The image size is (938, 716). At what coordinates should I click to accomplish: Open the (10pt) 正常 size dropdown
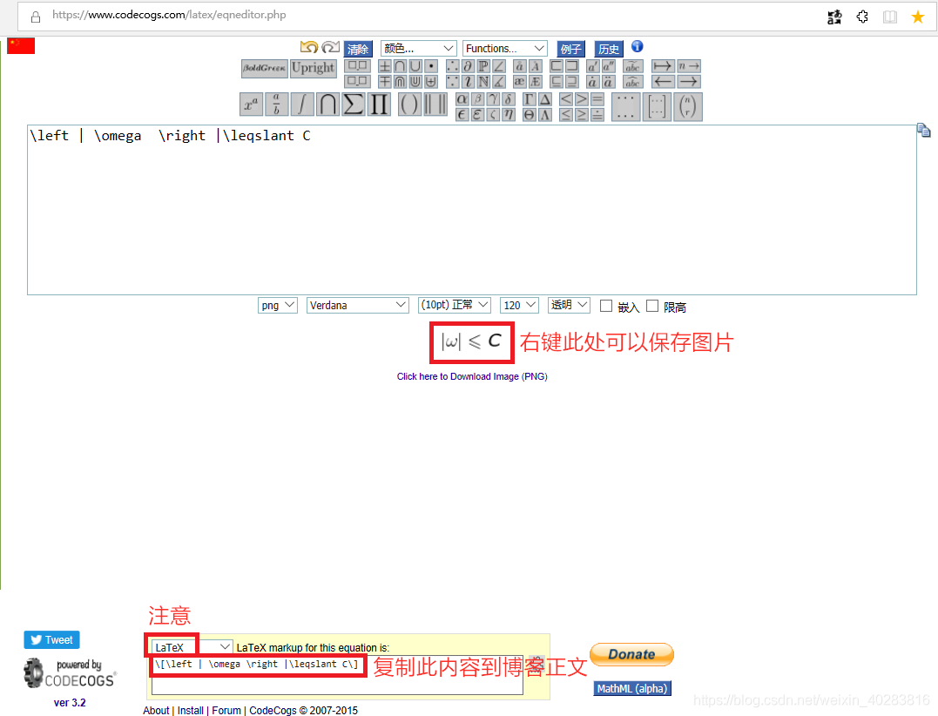[454, 305]
